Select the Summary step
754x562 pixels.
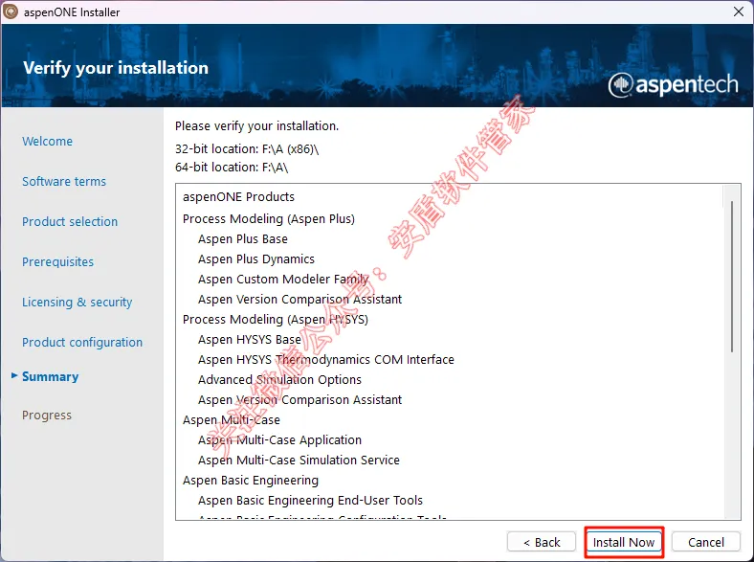pos(50,376)
